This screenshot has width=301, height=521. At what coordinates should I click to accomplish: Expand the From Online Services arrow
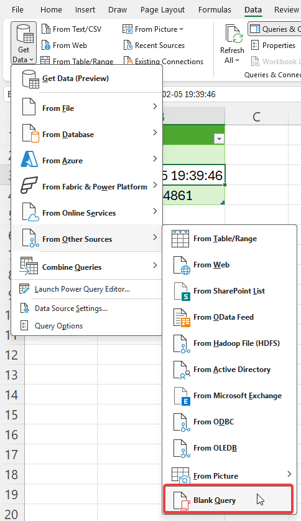click(155, 211)
